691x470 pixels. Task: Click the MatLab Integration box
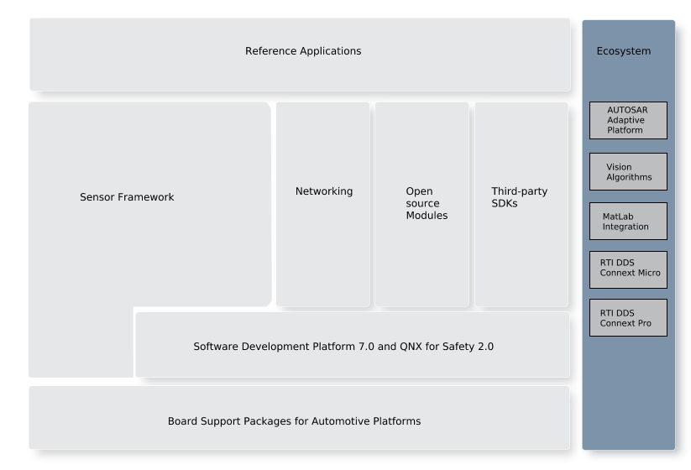628,222
